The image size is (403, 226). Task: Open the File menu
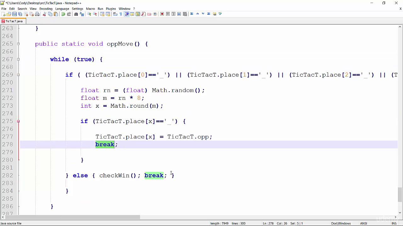[x=4, y=9]
